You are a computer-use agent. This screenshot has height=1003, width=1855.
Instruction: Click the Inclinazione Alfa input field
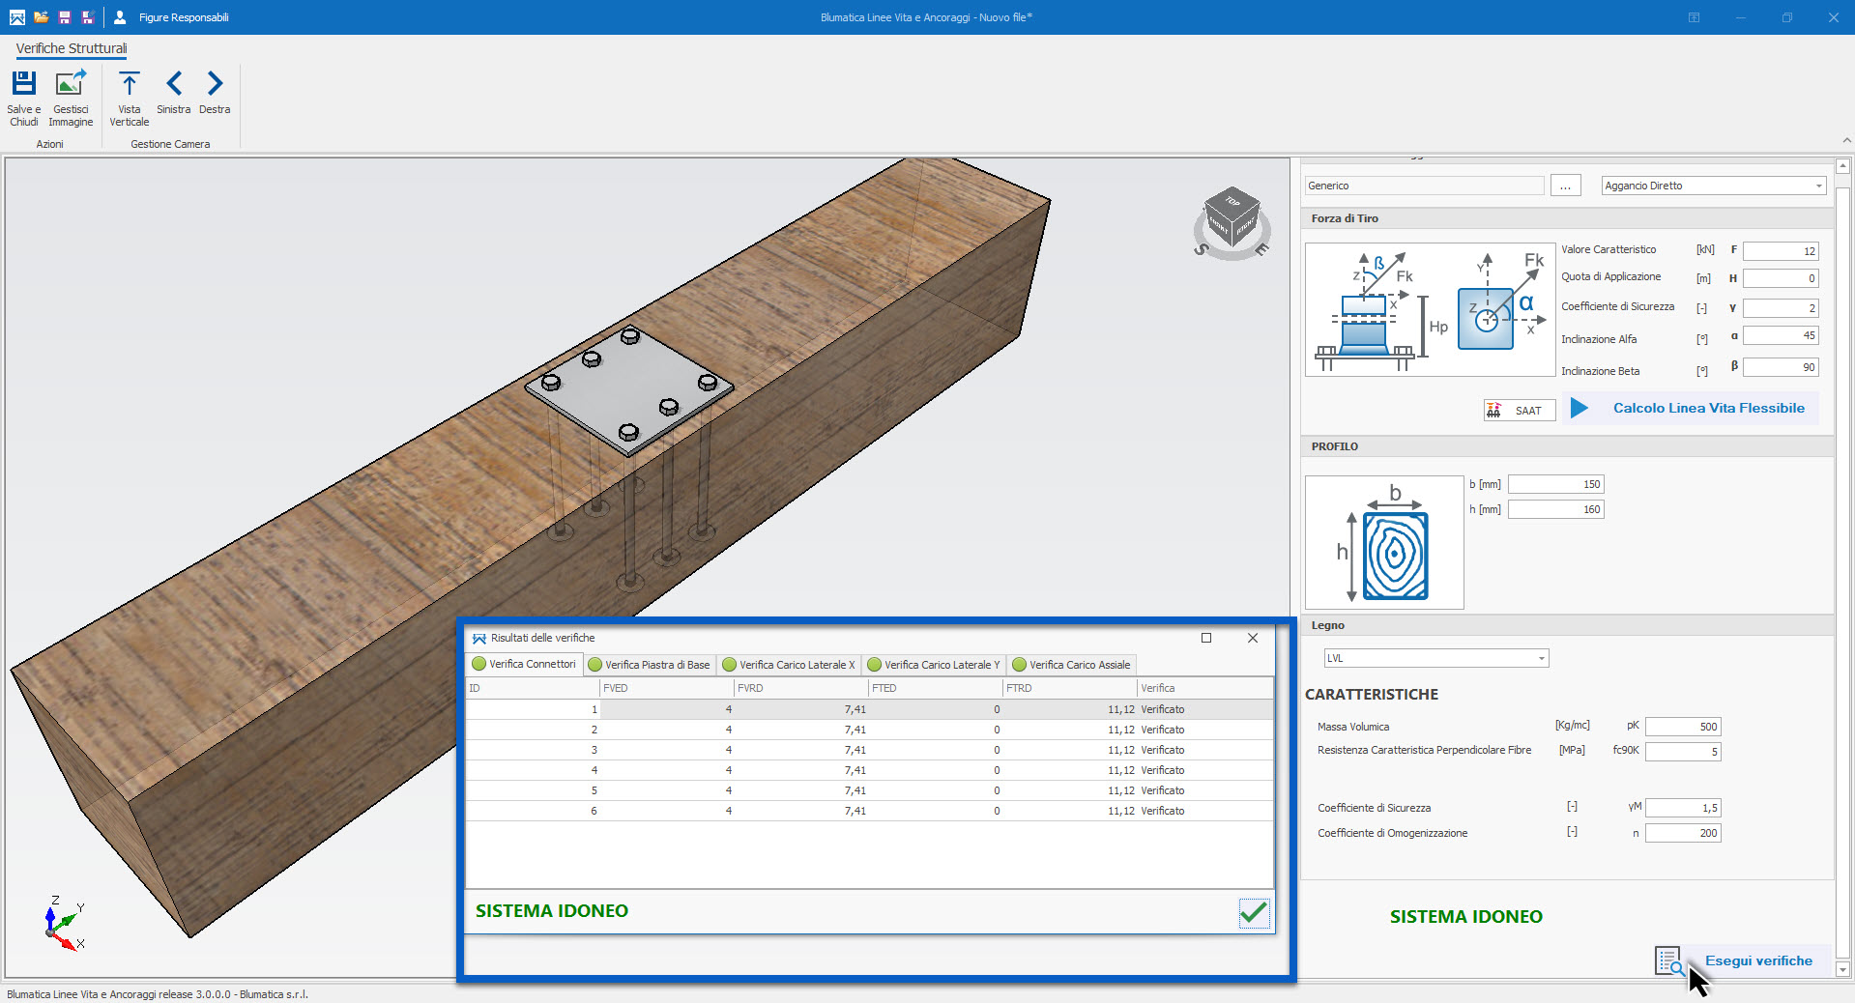pyautogui.click(x=1780, y=336)
